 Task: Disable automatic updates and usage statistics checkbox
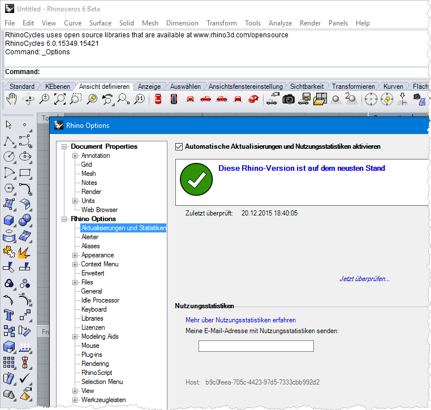[179, 146]
